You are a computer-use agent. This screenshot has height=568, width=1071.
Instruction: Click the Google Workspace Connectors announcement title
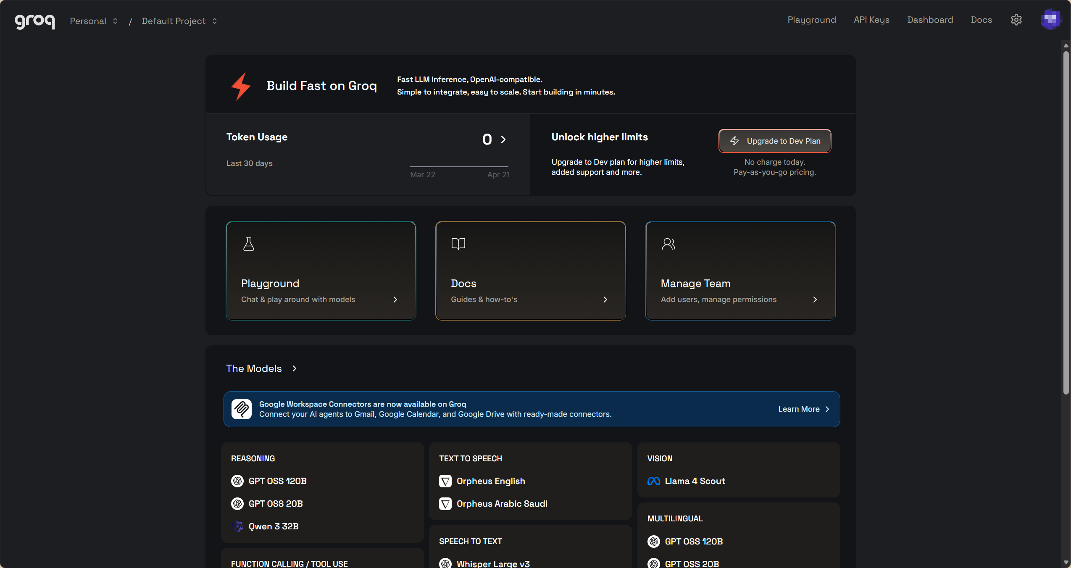363,404
